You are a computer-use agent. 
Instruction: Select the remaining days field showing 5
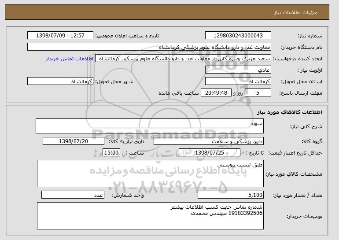pyautogui.click(x=258, y=93)
